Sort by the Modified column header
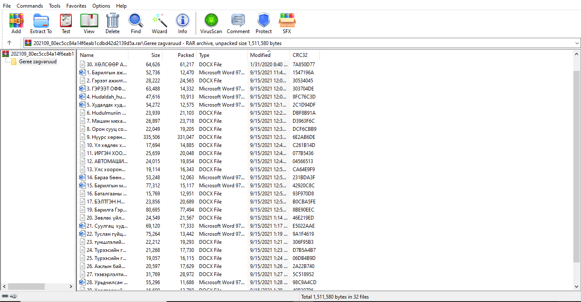The image size is (581, 302). (x=260, y=55)
